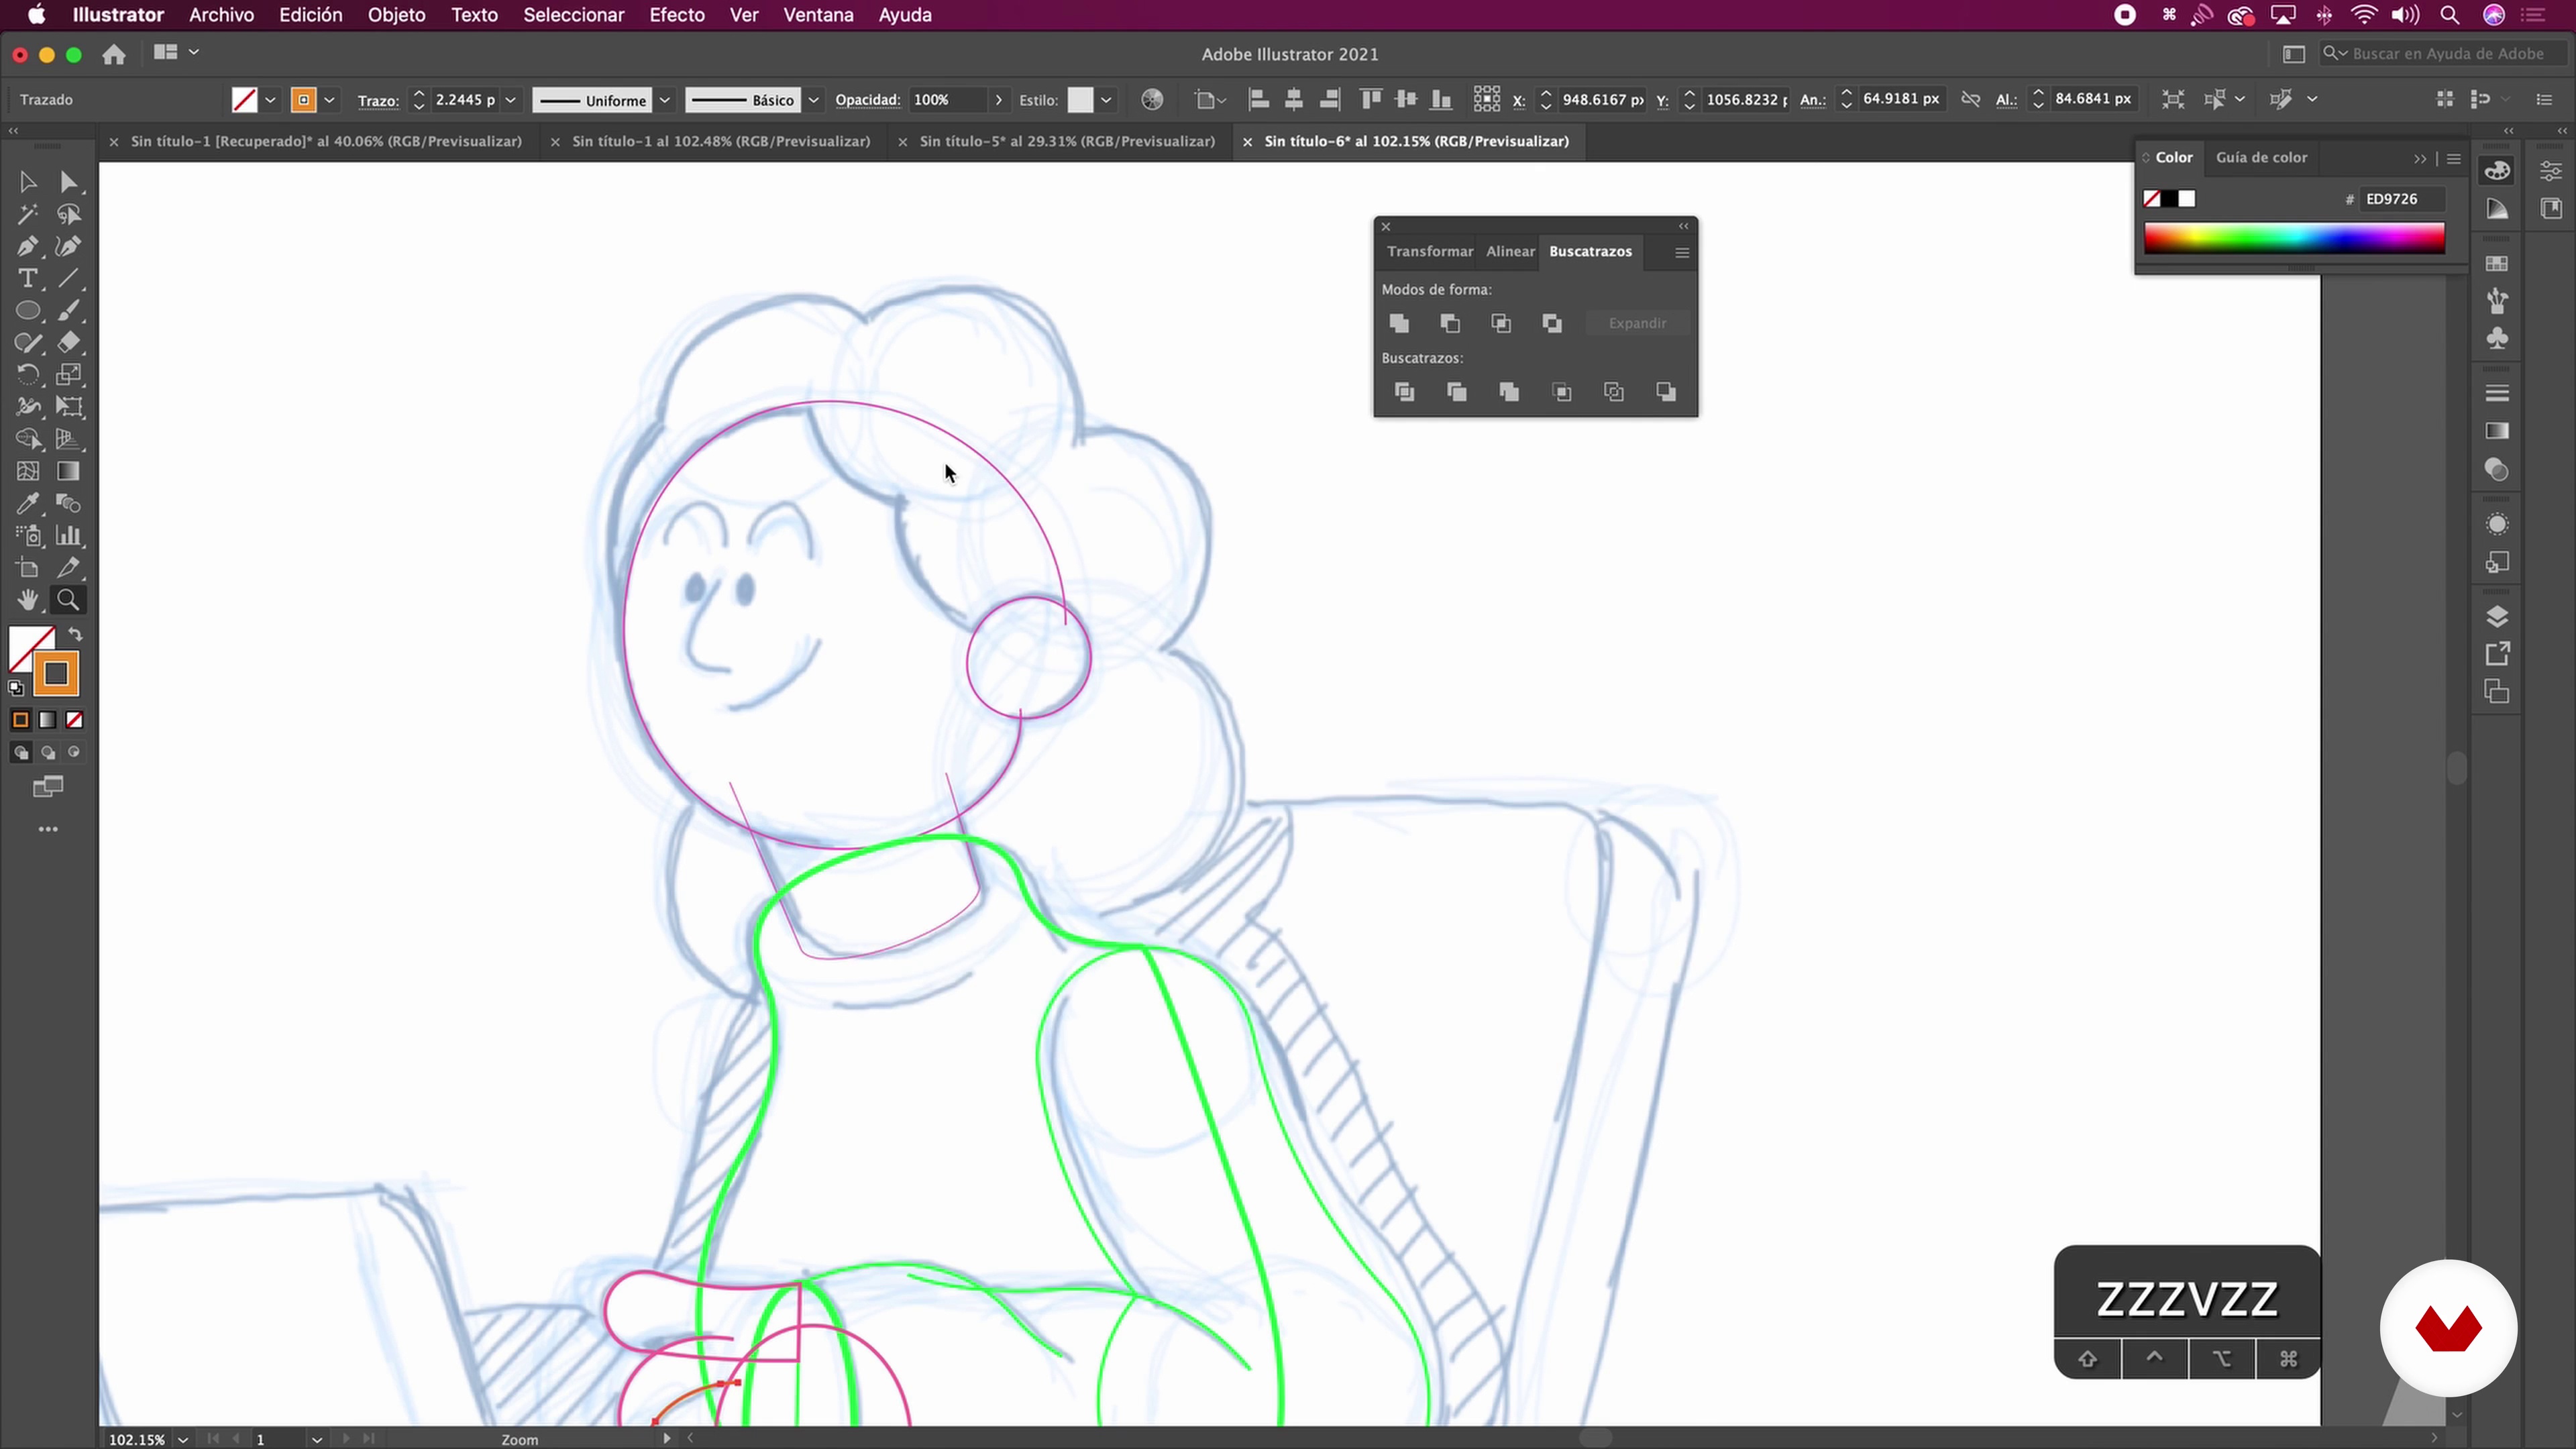Click the Expandir button
Viewport: 2576px width, 1449px height.
[x=1637, y=323]
